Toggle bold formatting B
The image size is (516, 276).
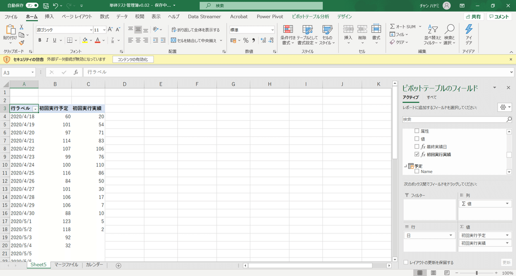tap(40, 40)
